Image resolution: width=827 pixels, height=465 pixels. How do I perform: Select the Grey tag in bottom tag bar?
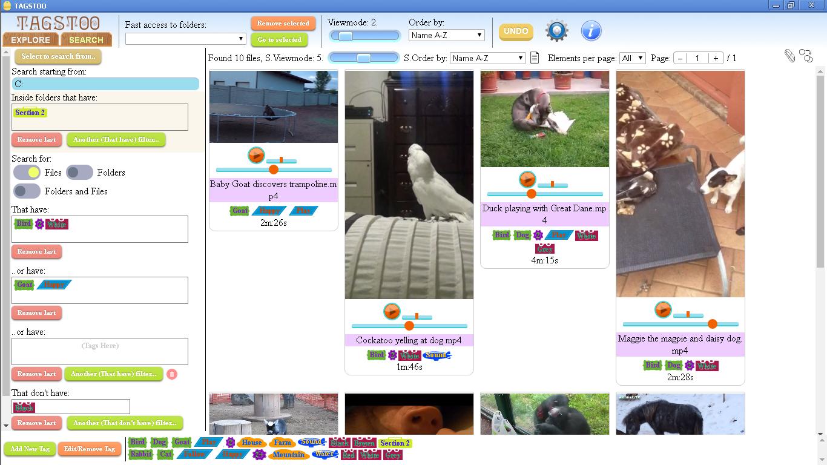[393, 455]
